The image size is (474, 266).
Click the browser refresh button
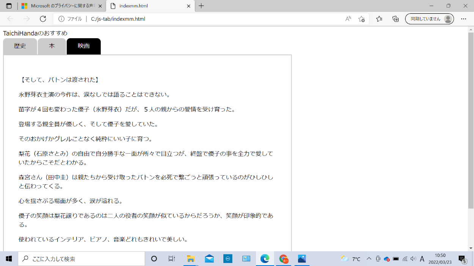click(x=43, y=19)
